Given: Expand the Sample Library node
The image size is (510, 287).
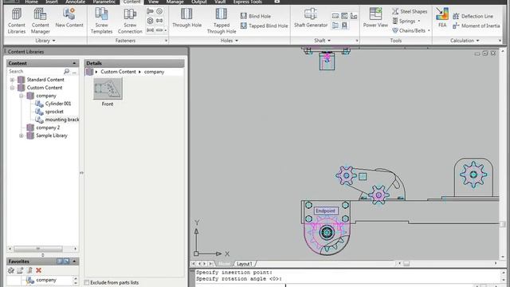Looking at the screenshot, I should [22, 136].
